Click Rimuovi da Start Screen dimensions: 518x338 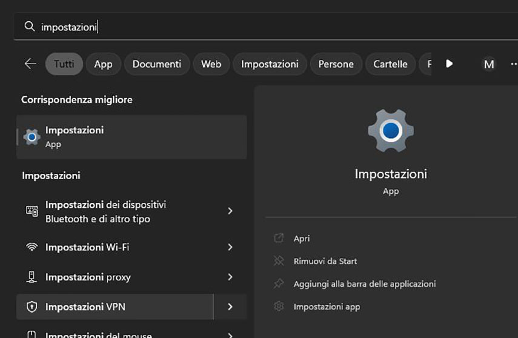[x=325, y=261]
